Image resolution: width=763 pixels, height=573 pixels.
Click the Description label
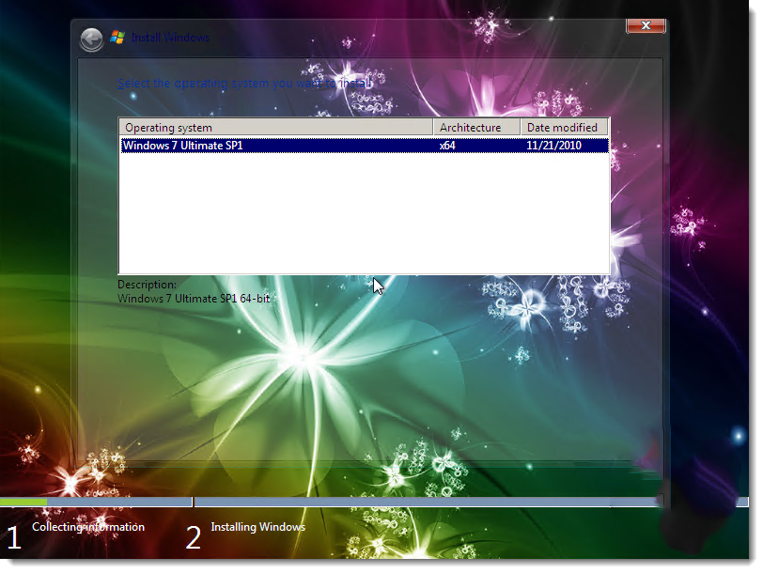tap(147, 285)
